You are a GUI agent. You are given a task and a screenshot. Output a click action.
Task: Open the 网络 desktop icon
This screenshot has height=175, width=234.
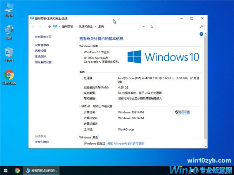pos(9,32)
